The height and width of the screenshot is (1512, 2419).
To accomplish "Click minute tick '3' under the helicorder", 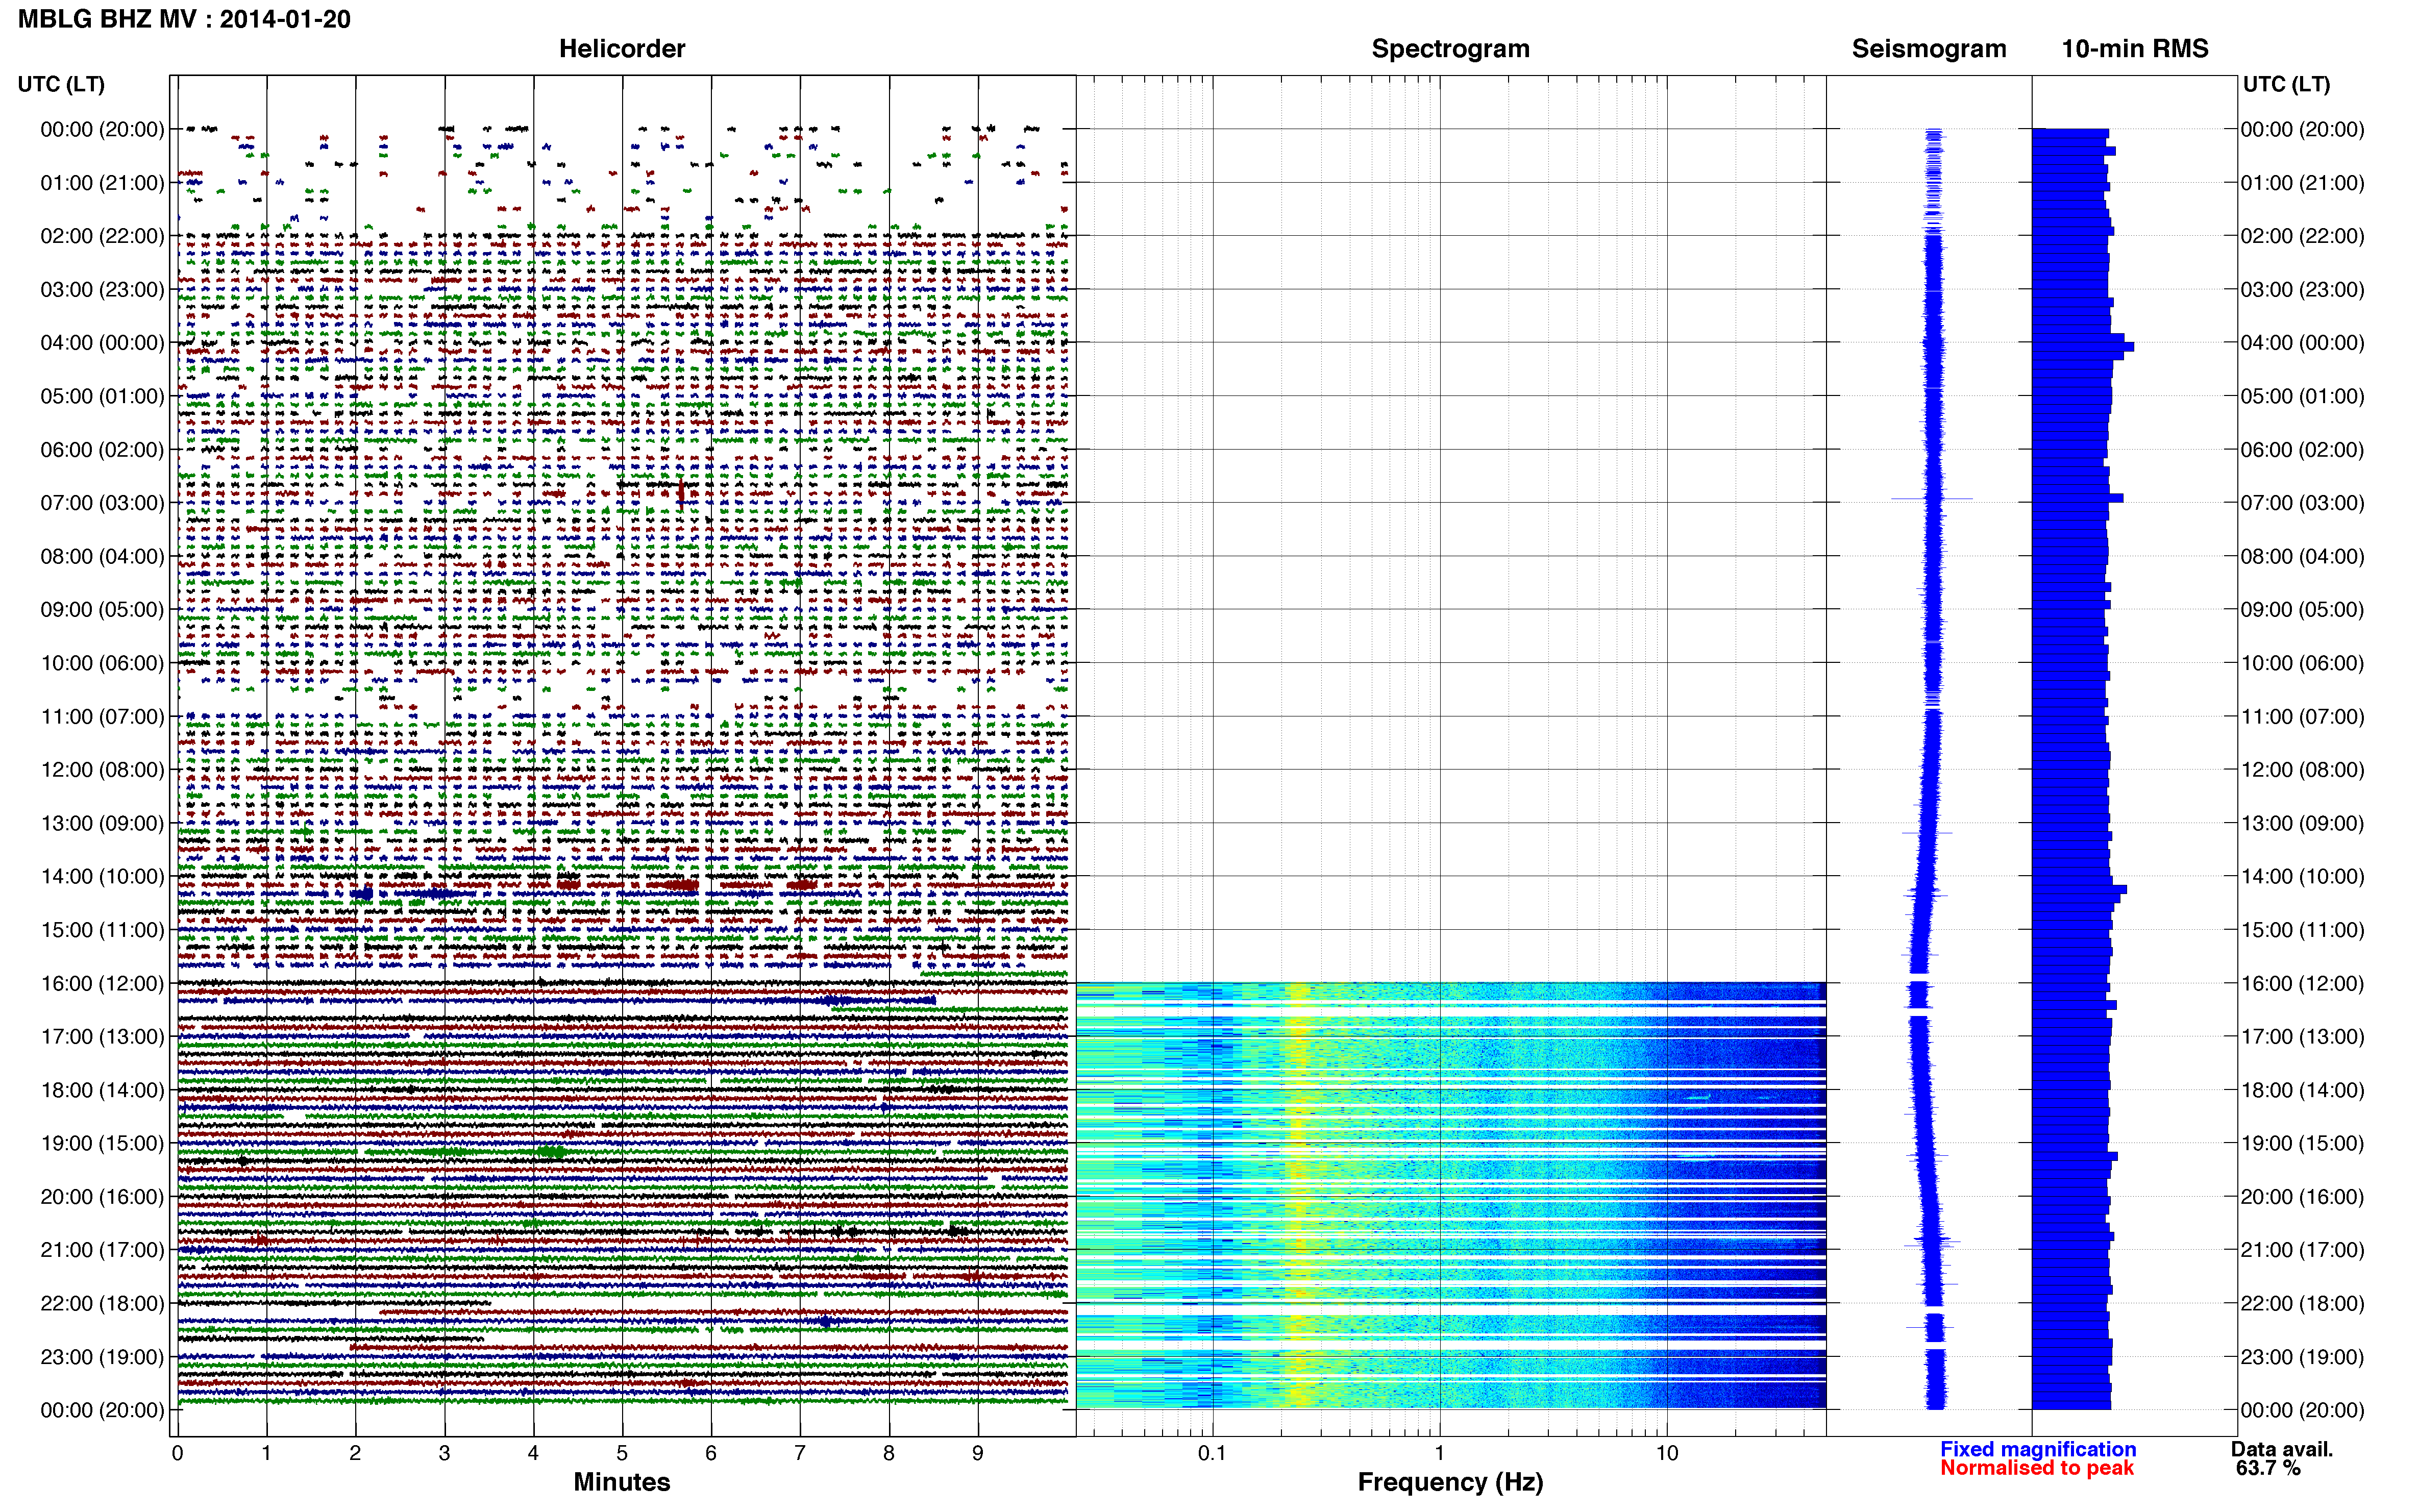I will click(444, 1453).
